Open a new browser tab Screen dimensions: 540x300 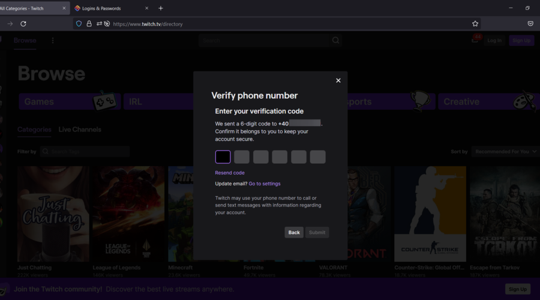click(x=160, y=8)
